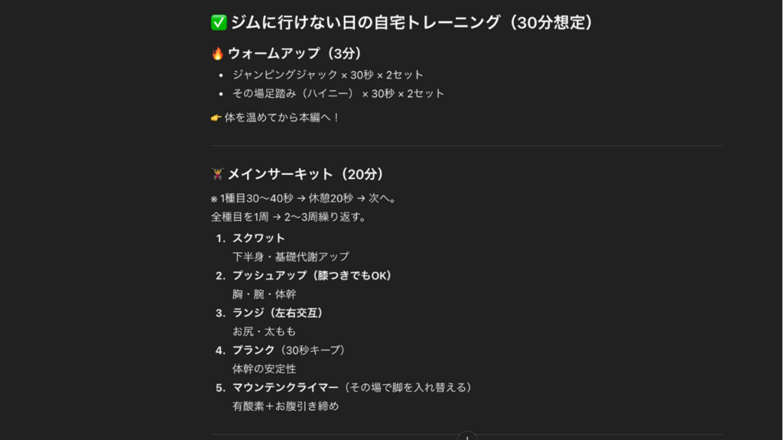Click the green checkmark emoji in the title
Image resolution: width=783 pixels, height=440 pixels.
pyautogui.click(x=218, y=23)
